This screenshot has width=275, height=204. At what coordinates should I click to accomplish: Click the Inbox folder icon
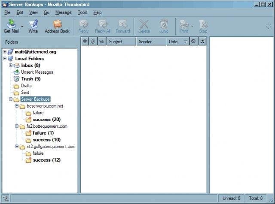(17, 66)
